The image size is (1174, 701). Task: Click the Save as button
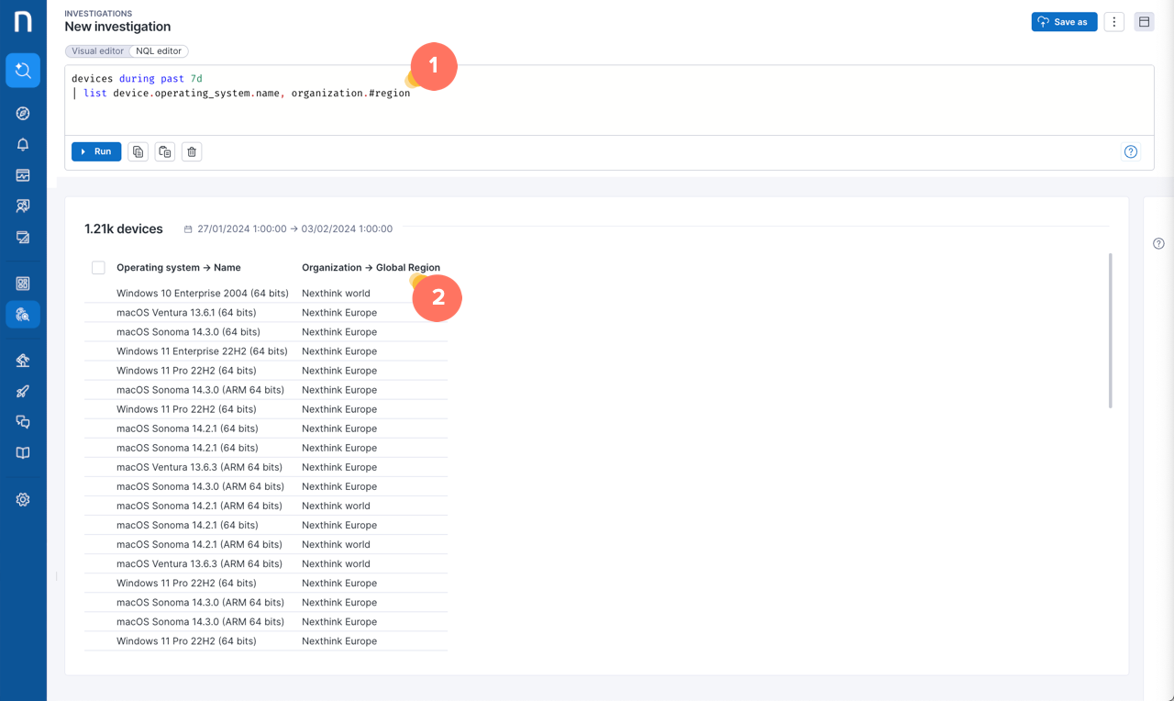(x=1064, y=21)
